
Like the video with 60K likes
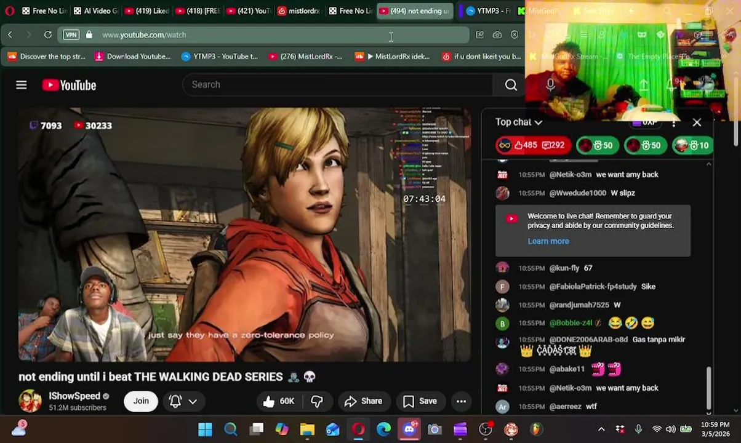tap(278, 401)
